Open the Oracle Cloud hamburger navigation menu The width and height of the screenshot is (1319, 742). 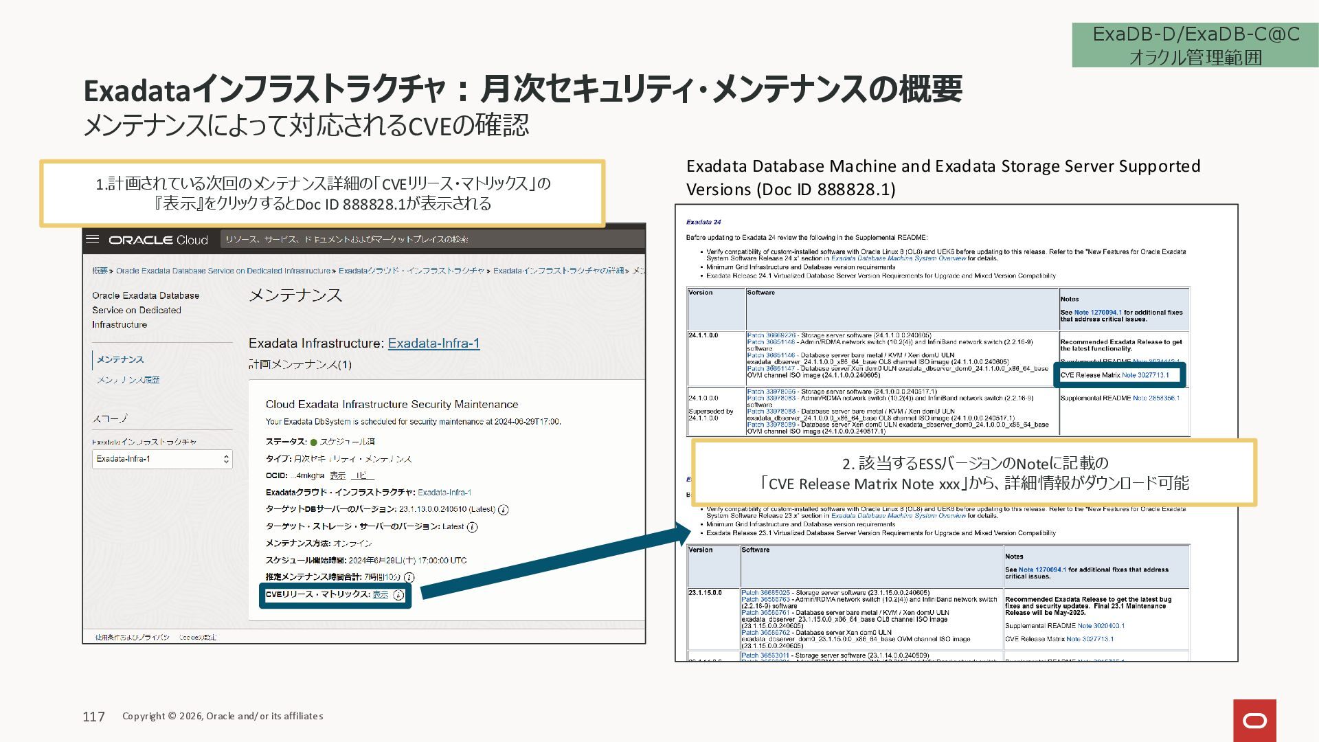[93, 239]
